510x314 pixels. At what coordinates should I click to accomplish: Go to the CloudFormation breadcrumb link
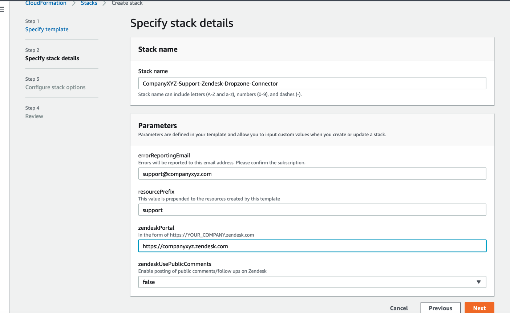click(x=46, y=3)
